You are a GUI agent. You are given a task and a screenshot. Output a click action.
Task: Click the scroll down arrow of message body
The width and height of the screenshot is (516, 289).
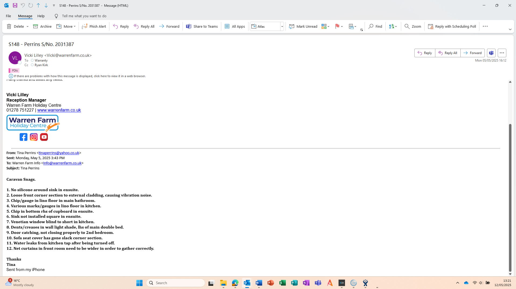click(510, 274)
